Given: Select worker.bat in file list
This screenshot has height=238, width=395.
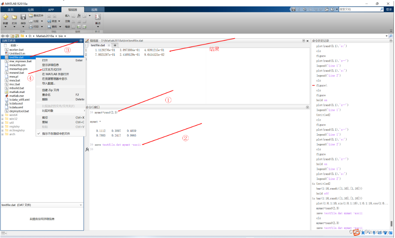Looking at the screenshot, I should point(16,49).
